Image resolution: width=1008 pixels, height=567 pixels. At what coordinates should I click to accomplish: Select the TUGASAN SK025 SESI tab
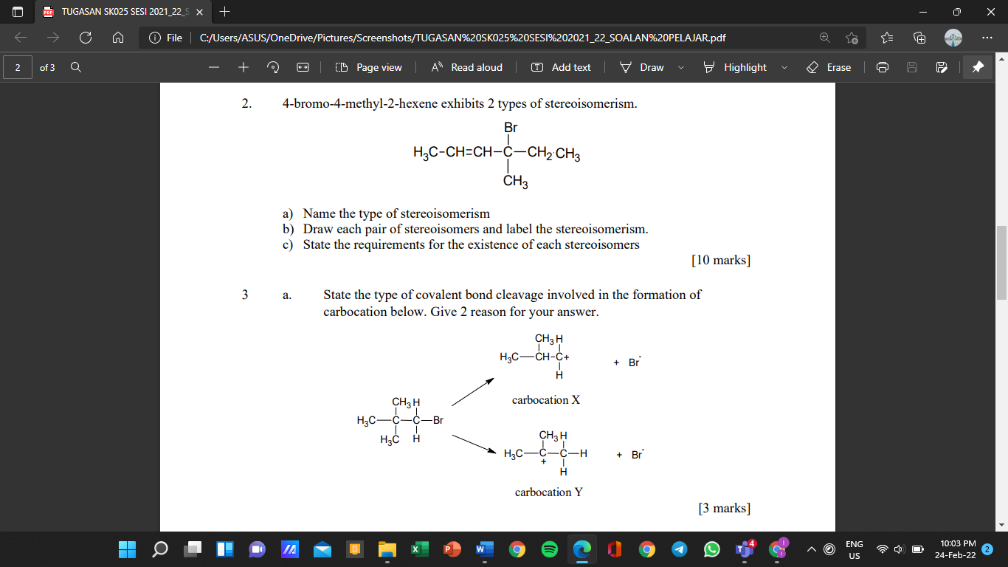coord(123,12)
